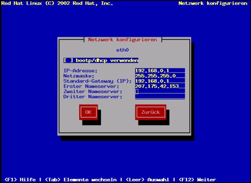Go back using the Zurück button
251x183 pixels.
(151, 112)
